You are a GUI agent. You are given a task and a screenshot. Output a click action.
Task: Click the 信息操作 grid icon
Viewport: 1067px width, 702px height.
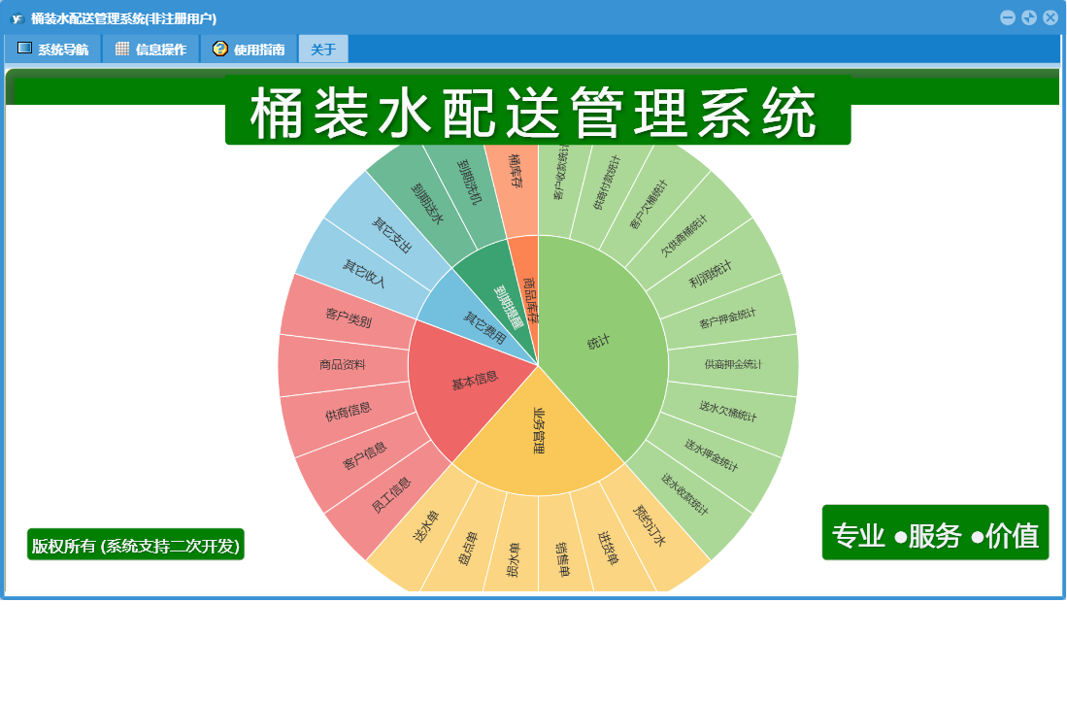121,49
